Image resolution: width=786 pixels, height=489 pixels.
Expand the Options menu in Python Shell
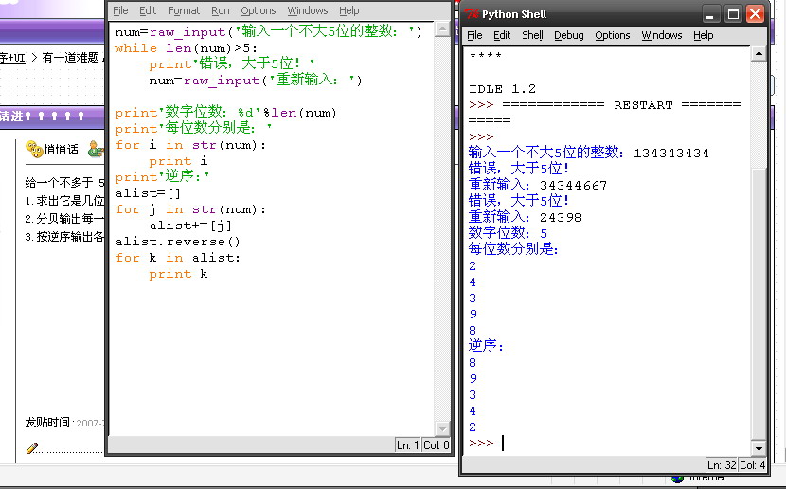[x=612, y=35]
